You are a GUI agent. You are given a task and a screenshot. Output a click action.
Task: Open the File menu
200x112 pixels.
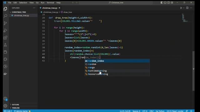click(10, 2)
